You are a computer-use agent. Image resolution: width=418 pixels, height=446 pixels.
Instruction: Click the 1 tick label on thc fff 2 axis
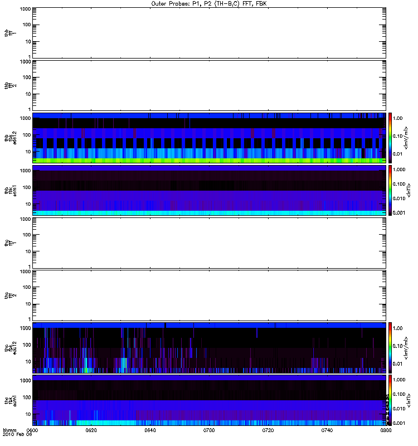click(x=30, y=319)
